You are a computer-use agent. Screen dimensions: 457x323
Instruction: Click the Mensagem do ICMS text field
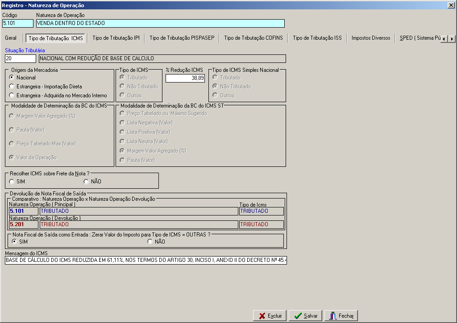click(x=146, y=260)
